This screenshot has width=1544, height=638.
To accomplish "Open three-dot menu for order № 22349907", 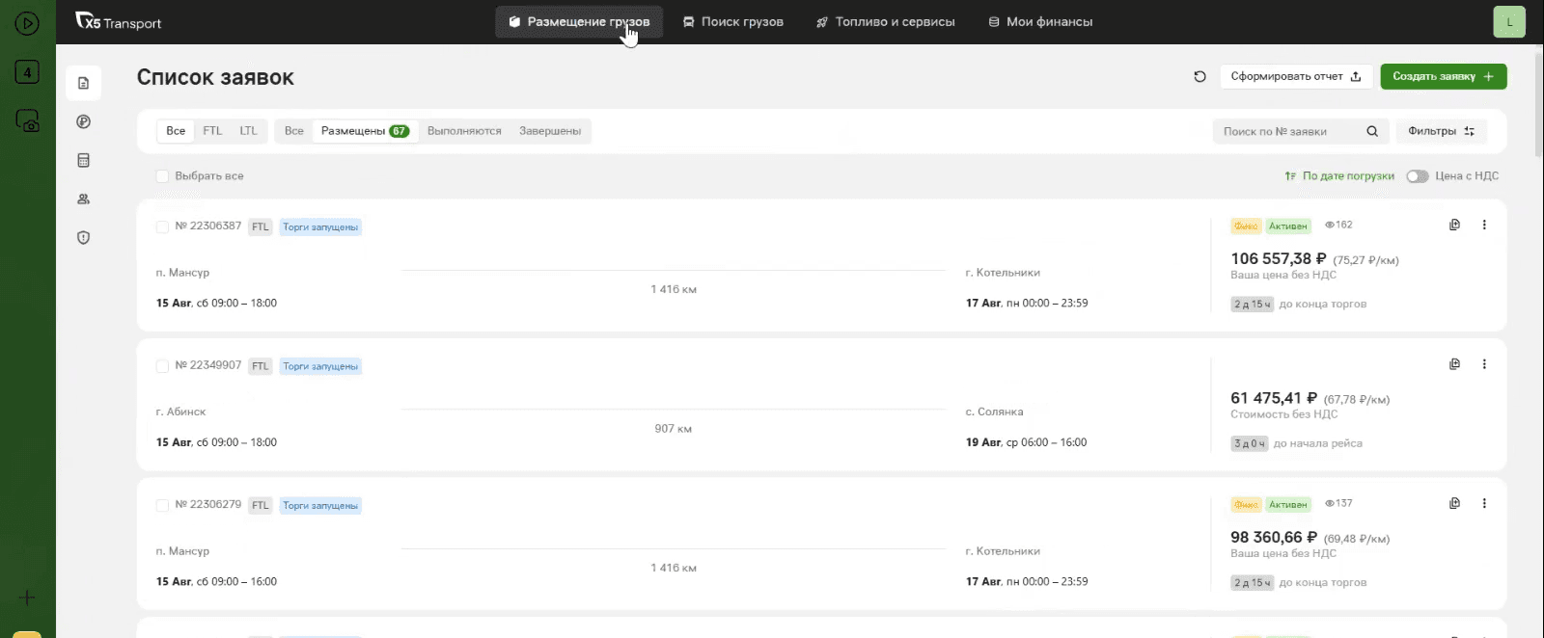I will tap(1484, 364).
